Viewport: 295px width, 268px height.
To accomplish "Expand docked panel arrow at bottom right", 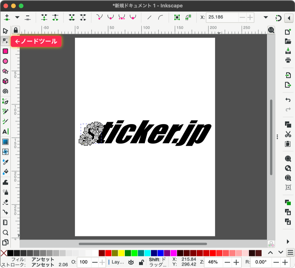I will pos(288,242).
